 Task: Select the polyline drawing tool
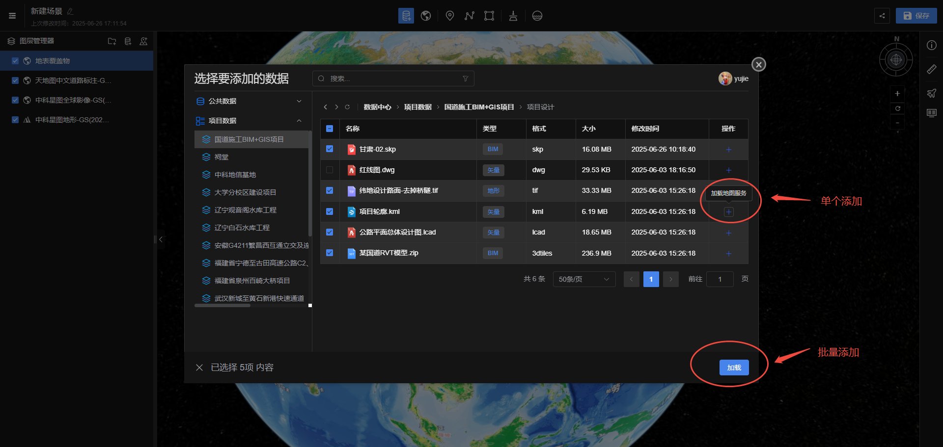[x=470, y=16]
